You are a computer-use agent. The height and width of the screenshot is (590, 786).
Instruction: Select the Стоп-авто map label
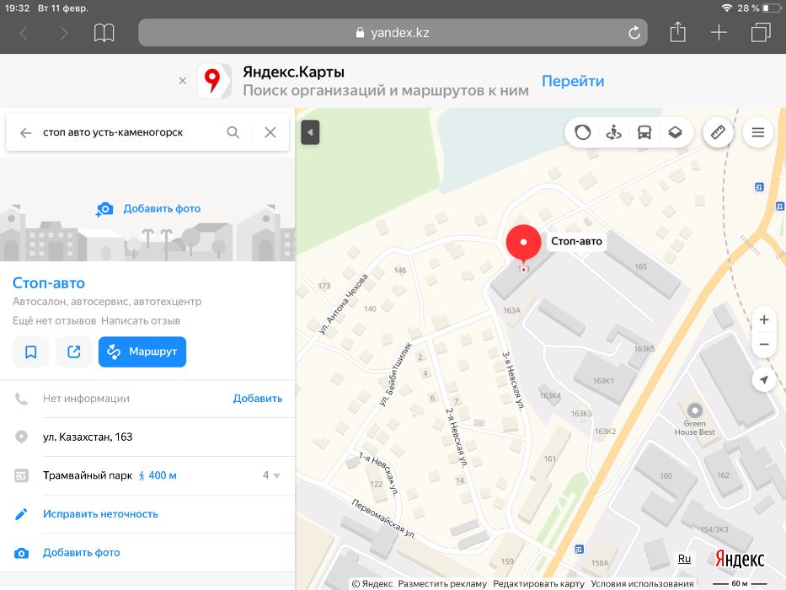click(x=576, y=241)
